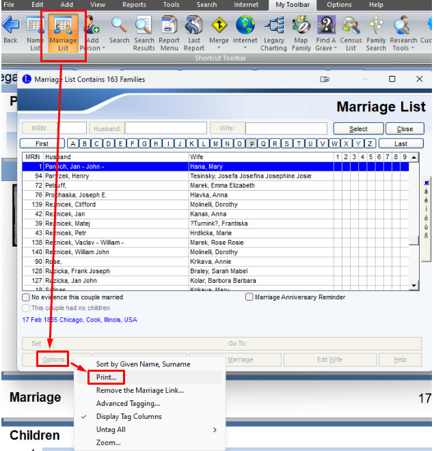Screen dimensions: 434x451
Task: Open the Options tab
Action: pyautogui.click(x=339, y=5)
